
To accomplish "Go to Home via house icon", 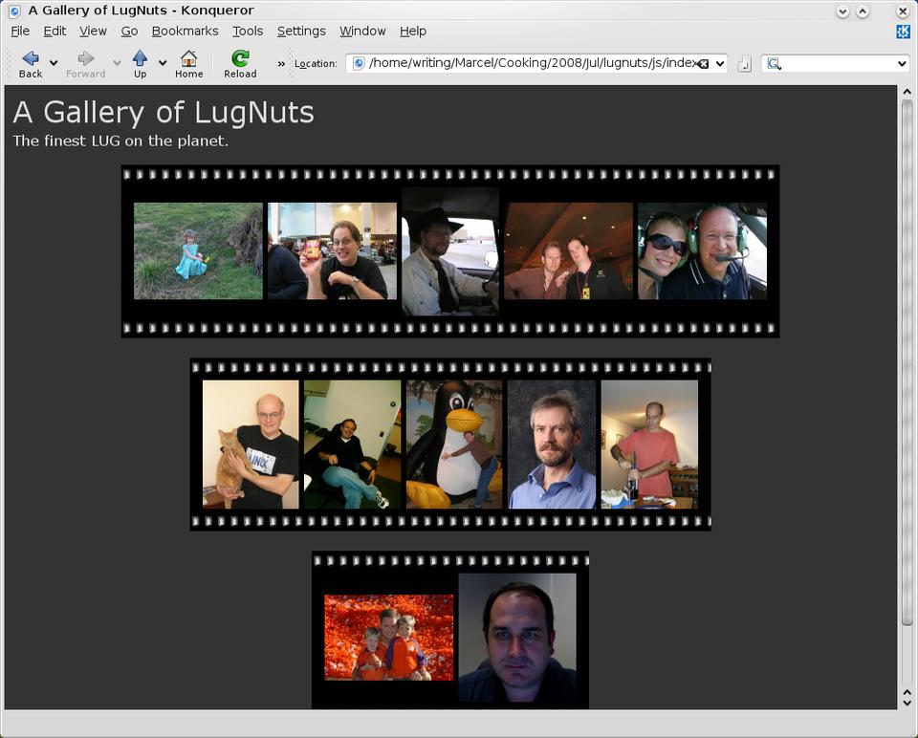I will click(x=188, y=58).
